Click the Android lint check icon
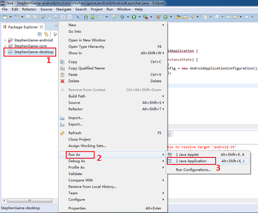The height and width of the screenshot is (213, 258). (101, 17)
